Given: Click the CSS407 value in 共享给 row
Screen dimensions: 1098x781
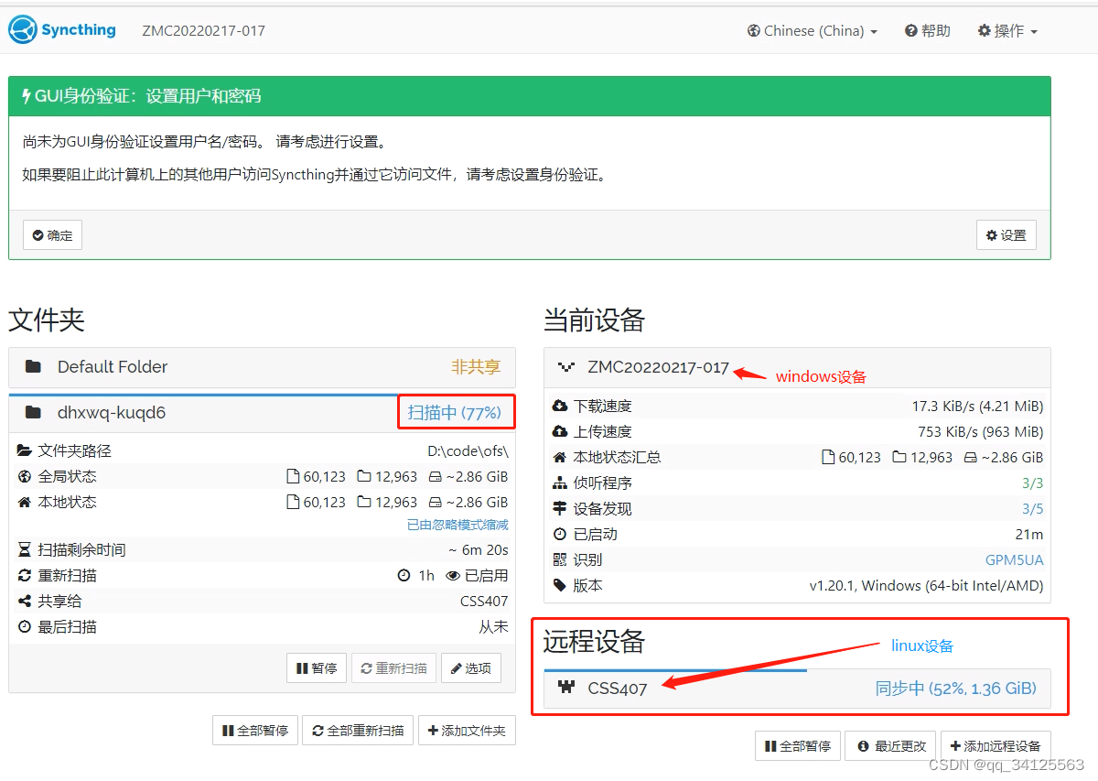Looking at the screenshot, I should pos(484,602).
